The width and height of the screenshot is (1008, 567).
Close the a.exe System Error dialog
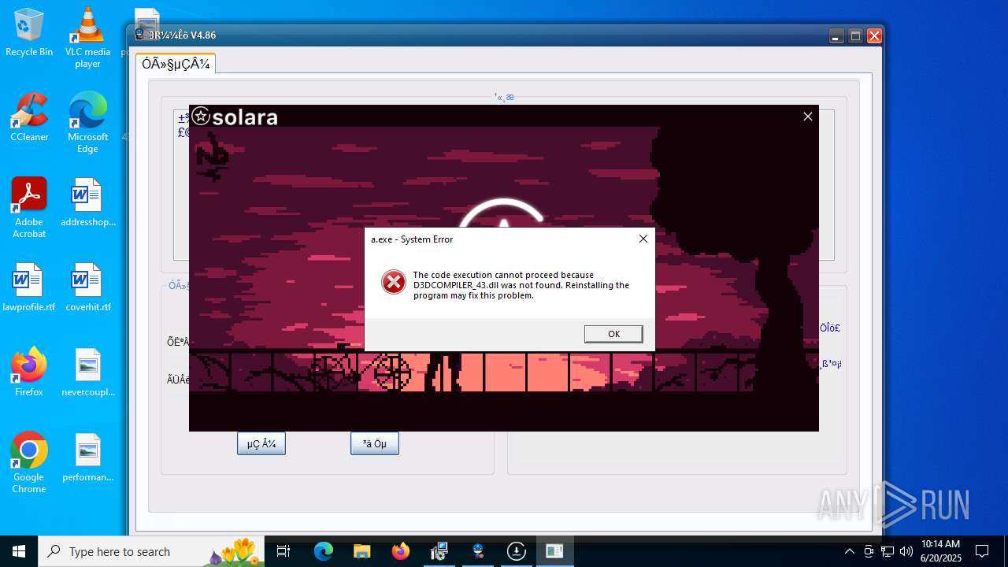click(643, 239)
